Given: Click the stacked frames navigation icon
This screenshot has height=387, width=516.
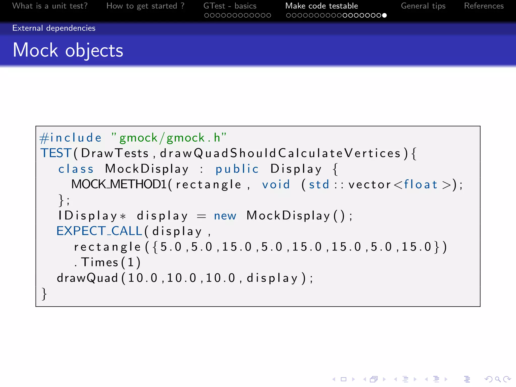Looking at the screenshot, I should pyautogui.click(x=374, y=379).
